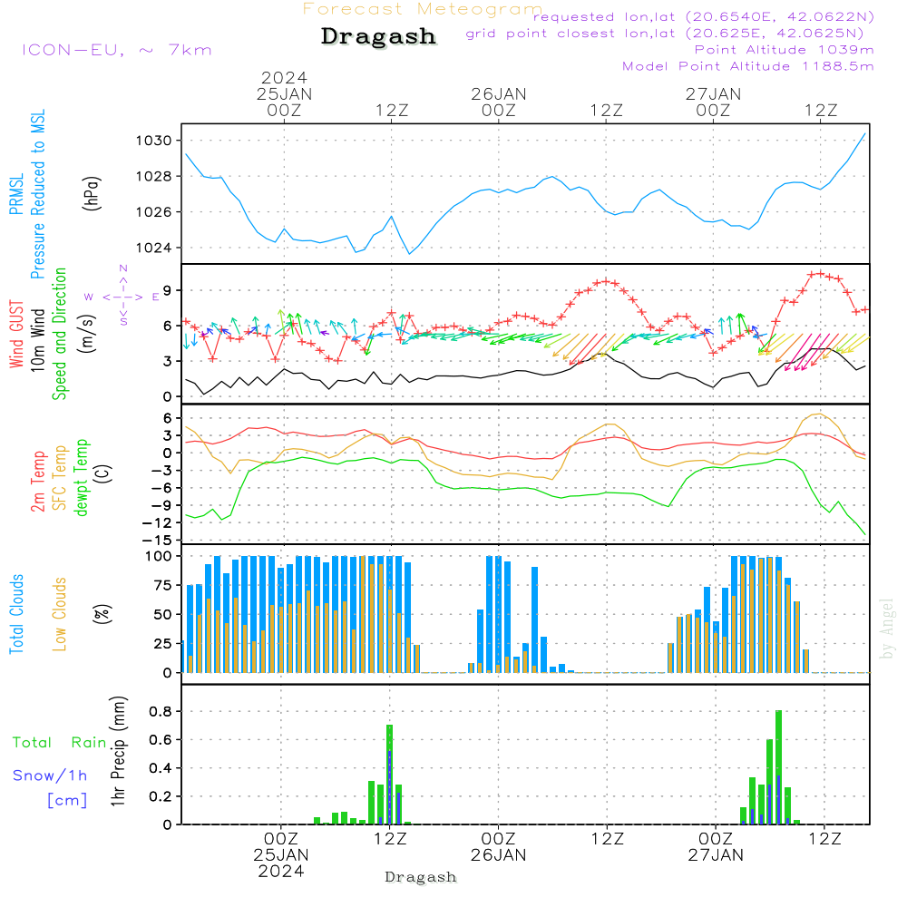Click the '26JAN' date below the precipitation chart
The height and width of the screenshot is (907, 907).
(499, 855)
